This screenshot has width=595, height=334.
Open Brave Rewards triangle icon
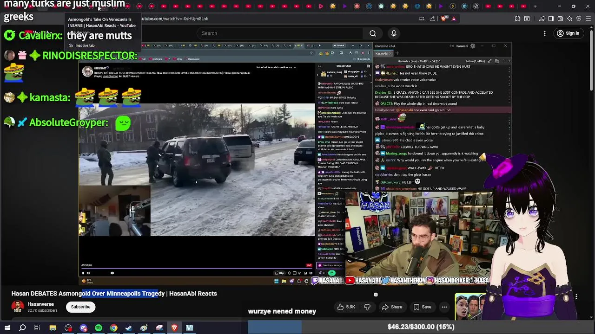coord(454,19)
